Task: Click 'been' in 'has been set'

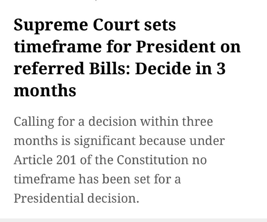Action: coord(116,179)
